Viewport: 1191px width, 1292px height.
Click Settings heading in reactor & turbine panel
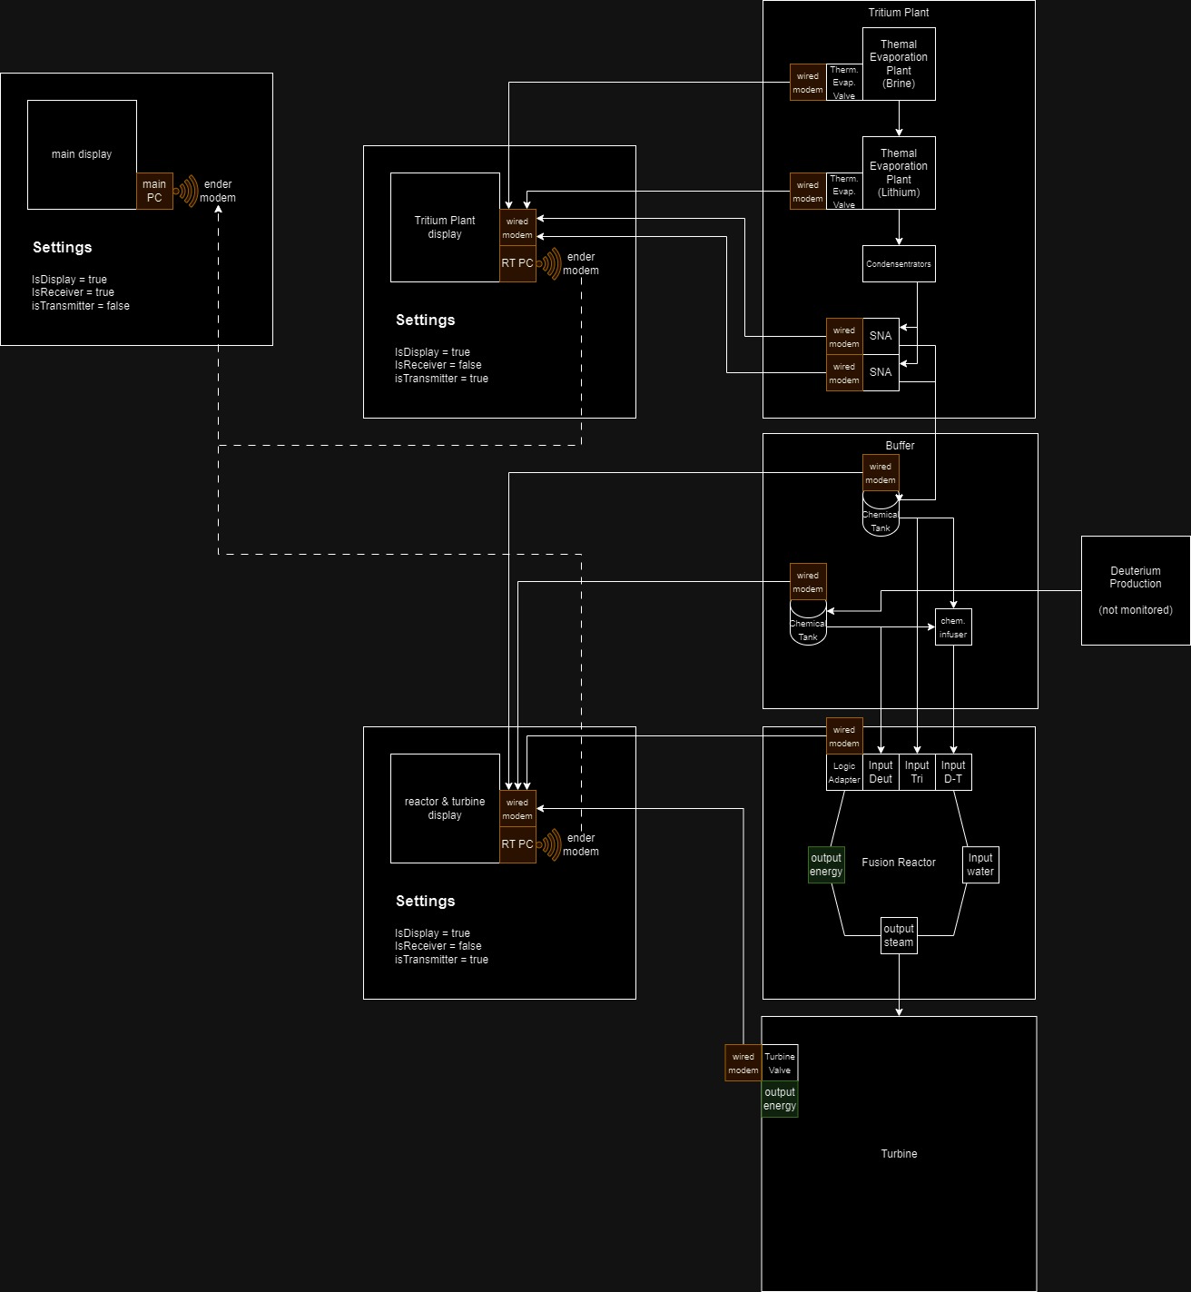[x=425, y=901]
